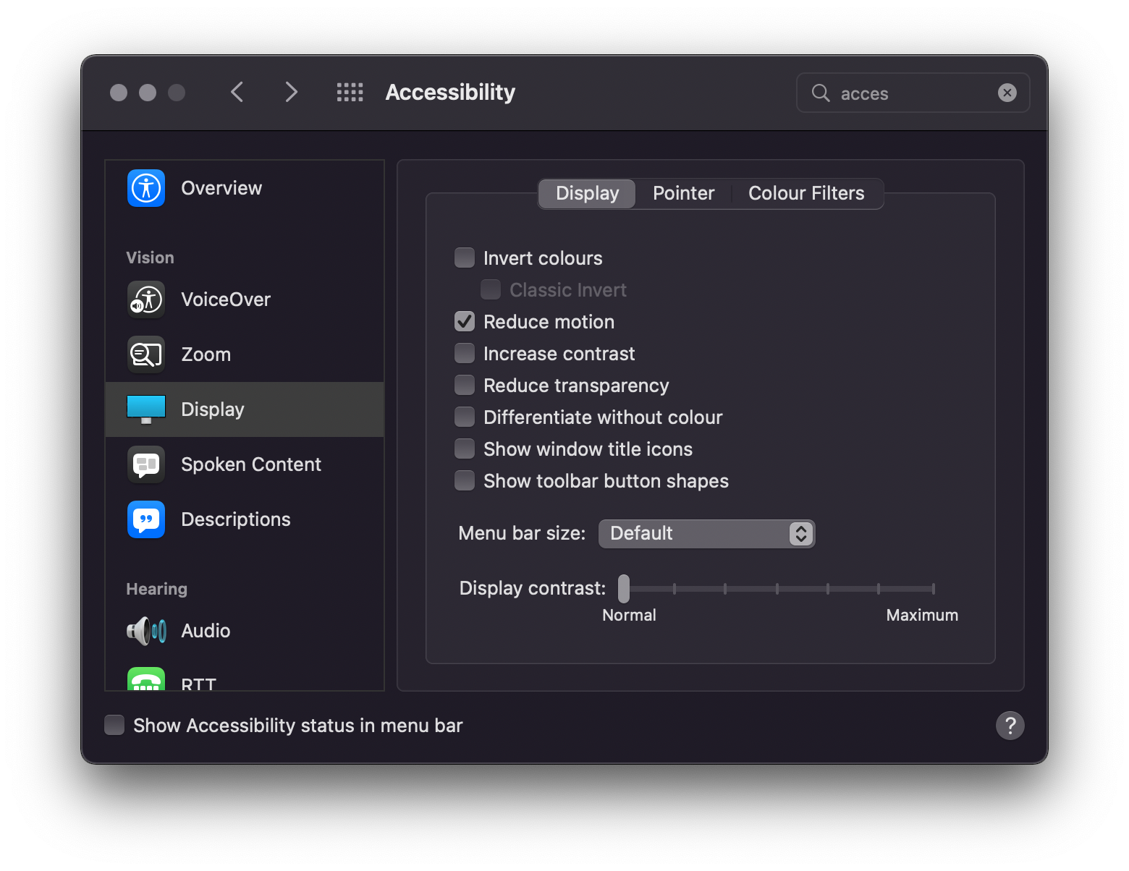Check Show Accessibility status in menu bar

coord(114,725)
